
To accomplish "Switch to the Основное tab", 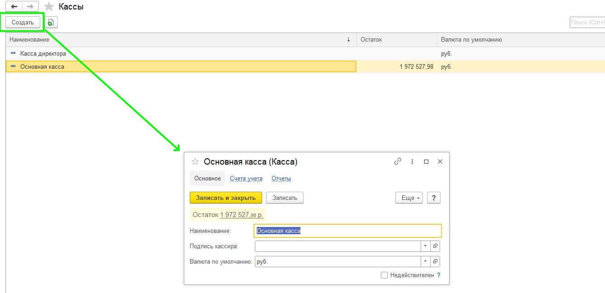I will pyautogui.click(x=207, y=178).
